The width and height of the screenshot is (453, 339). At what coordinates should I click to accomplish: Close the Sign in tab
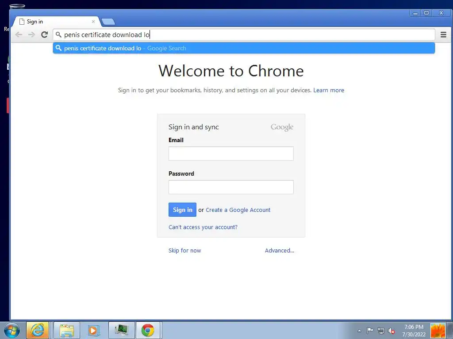coord(93,22)
